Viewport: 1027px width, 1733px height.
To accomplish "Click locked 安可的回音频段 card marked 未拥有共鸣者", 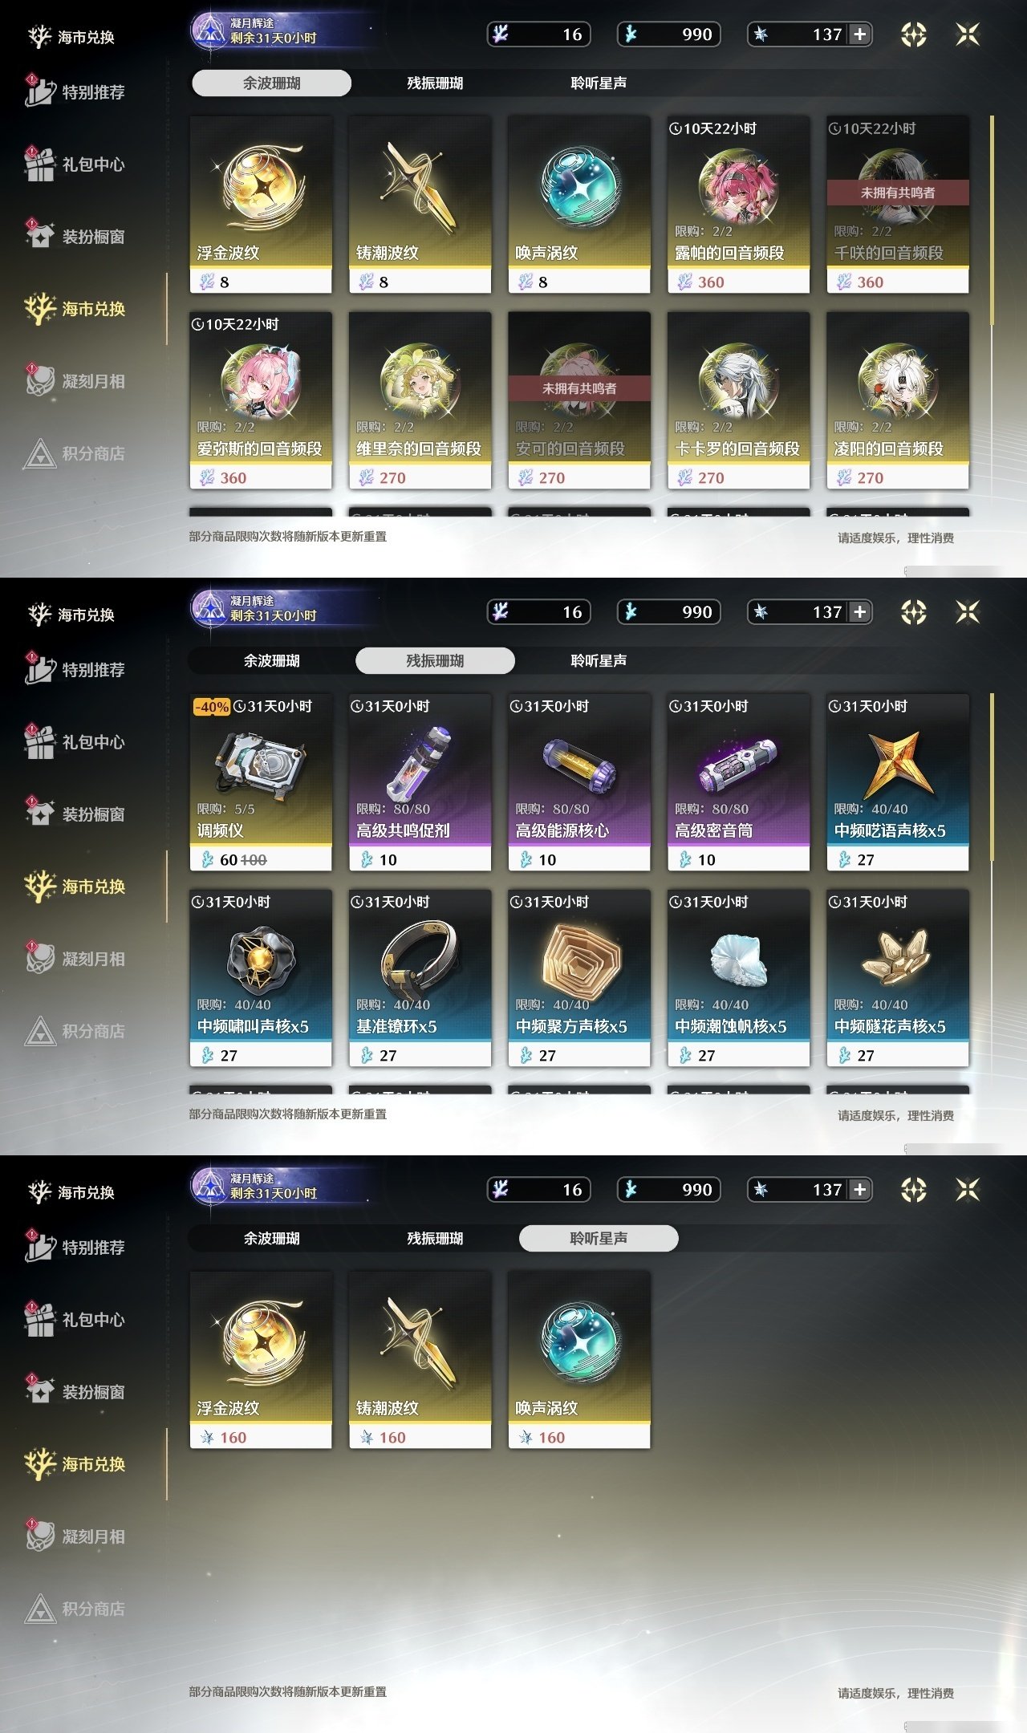I will click(x=579, y=400).
